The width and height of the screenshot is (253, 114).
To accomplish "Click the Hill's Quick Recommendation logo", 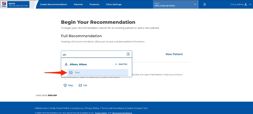I will click(15, 4).
